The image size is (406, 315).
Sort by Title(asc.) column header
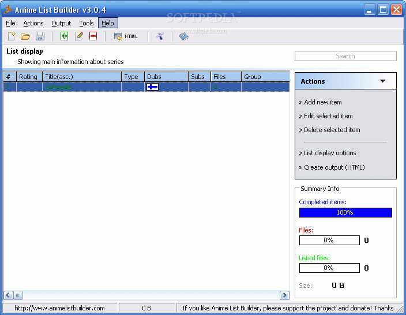(x=82, y=77)
